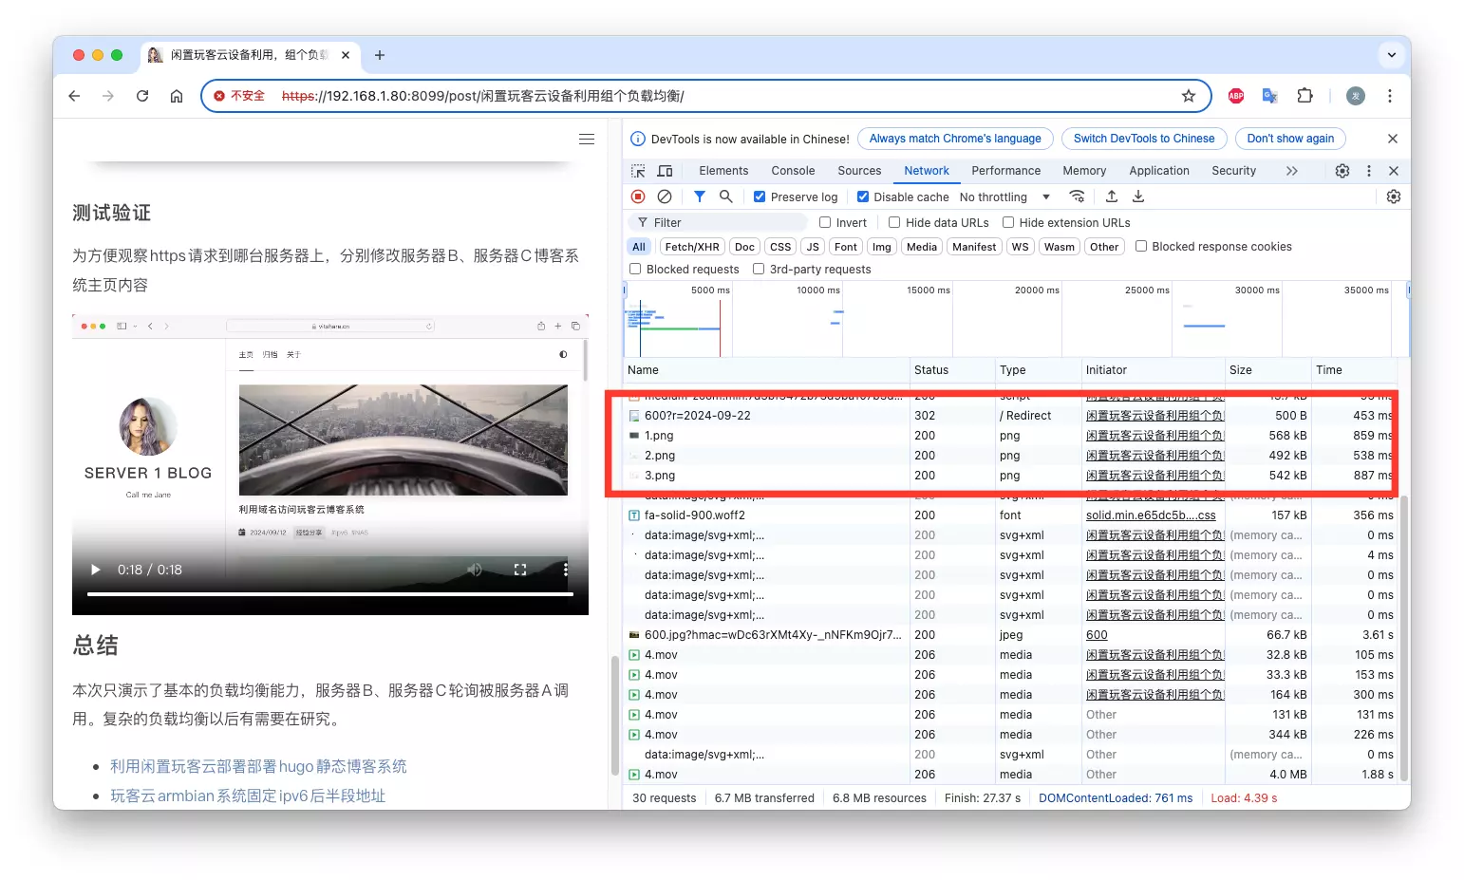Viewport: 1464px width, 880px height.
Task: Select the 1.png request row
Action: pos(1009,436)
